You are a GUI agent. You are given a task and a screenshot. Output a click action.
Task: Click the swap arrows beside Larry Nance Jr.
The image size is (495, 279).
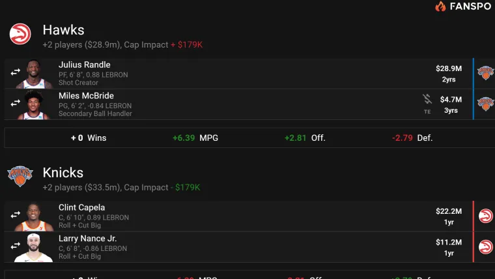coord(15,246)
